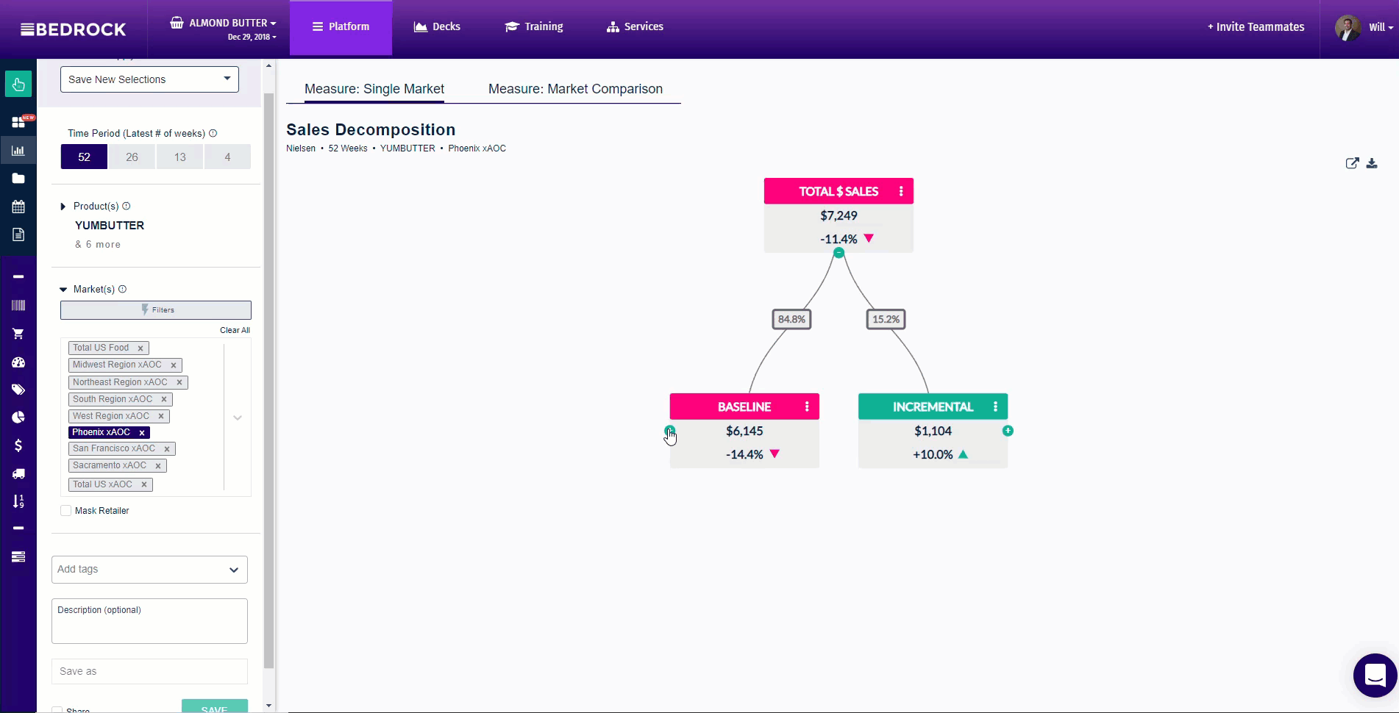Open INCREMENTAL node kebab menu
The image size is (1399, 713).
click(x=995, y=406)
